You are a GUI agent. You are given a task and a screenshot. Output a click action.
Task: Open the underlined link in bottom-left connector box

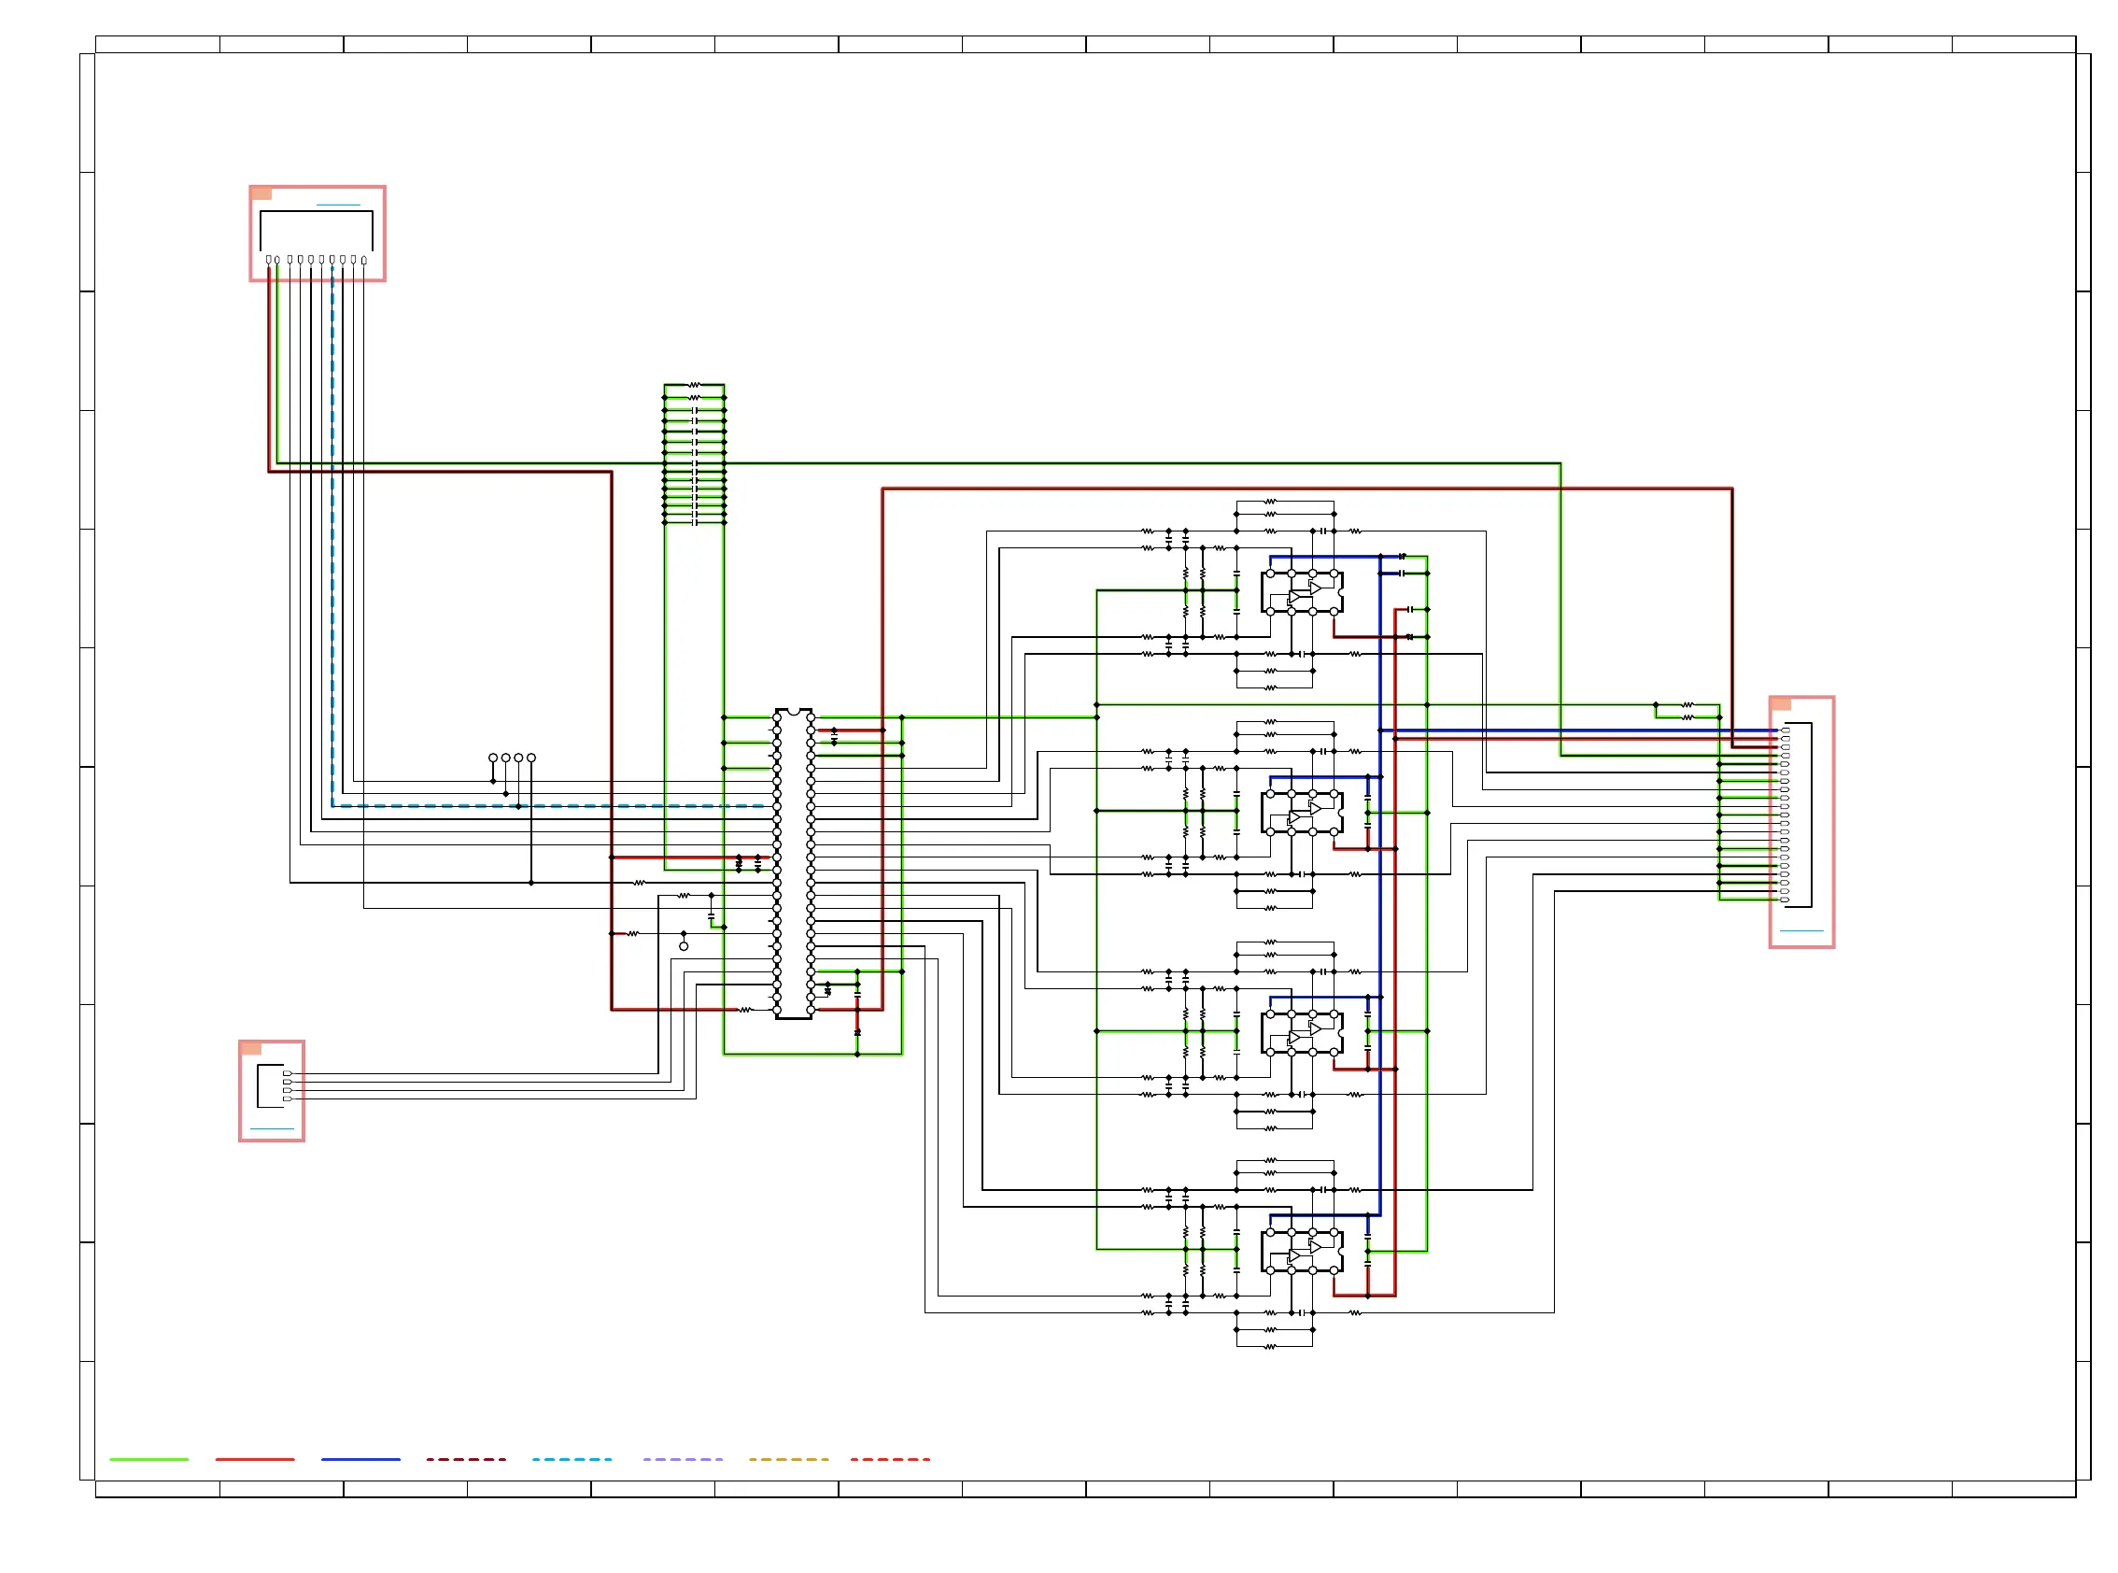pos(272,1129)
